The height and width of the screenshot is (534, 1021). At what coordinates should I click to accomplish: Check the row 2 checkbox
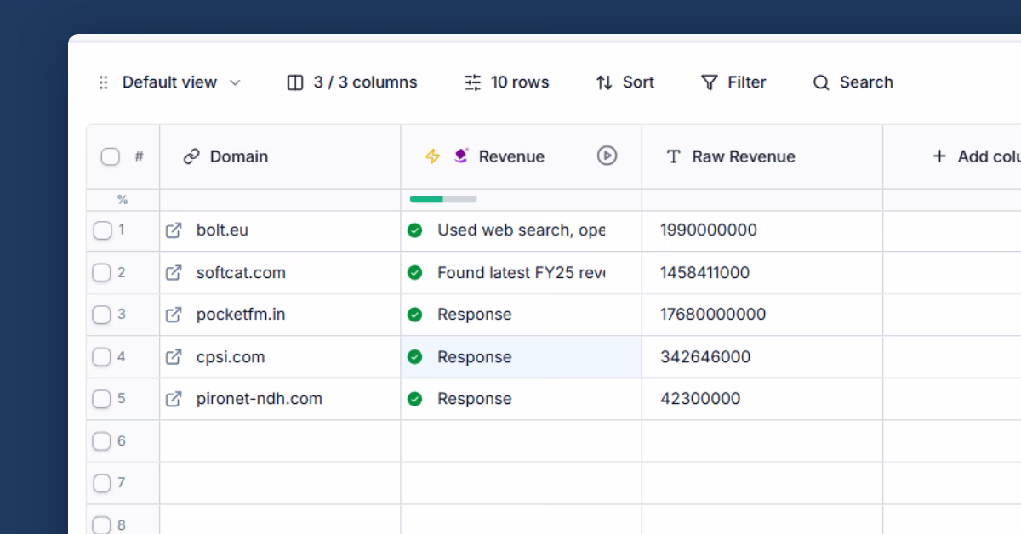102,273
